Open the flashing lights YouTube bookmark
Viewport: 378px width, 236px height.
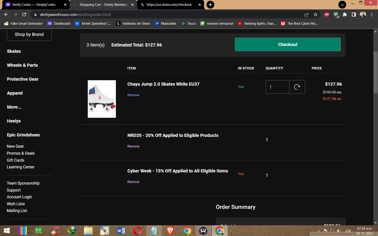257,23
